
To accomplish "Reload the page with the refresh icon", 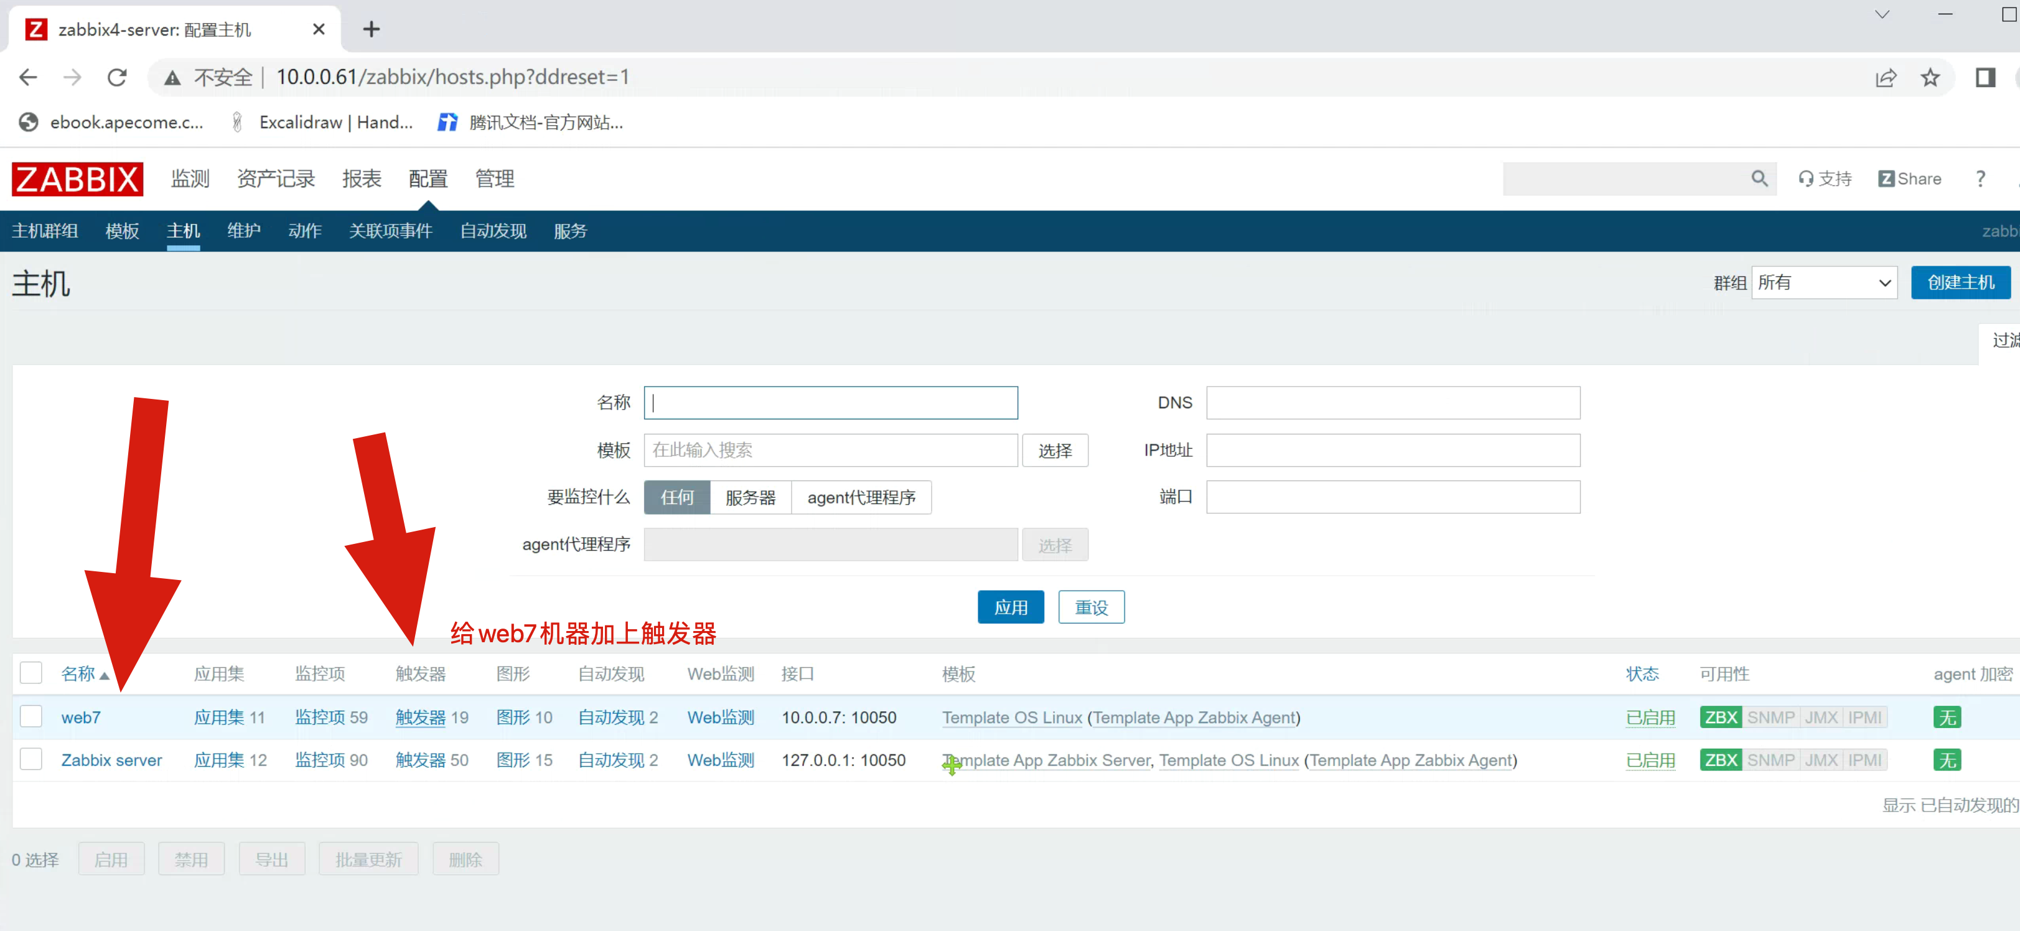I will [117, 77].
